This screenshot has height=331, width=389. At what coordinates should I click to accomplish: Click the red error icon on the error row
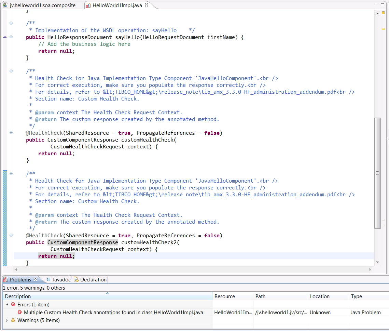pyautogui.click(x=19, y=312)
